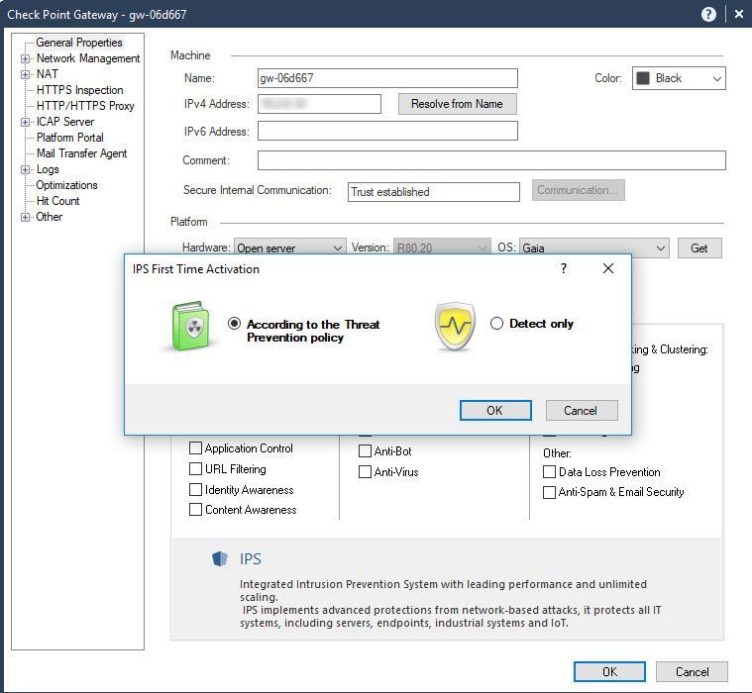The height and width of the screenshot is (693, 752).
Task: Open the help question mark in the title bar
Action: [707, 15]
